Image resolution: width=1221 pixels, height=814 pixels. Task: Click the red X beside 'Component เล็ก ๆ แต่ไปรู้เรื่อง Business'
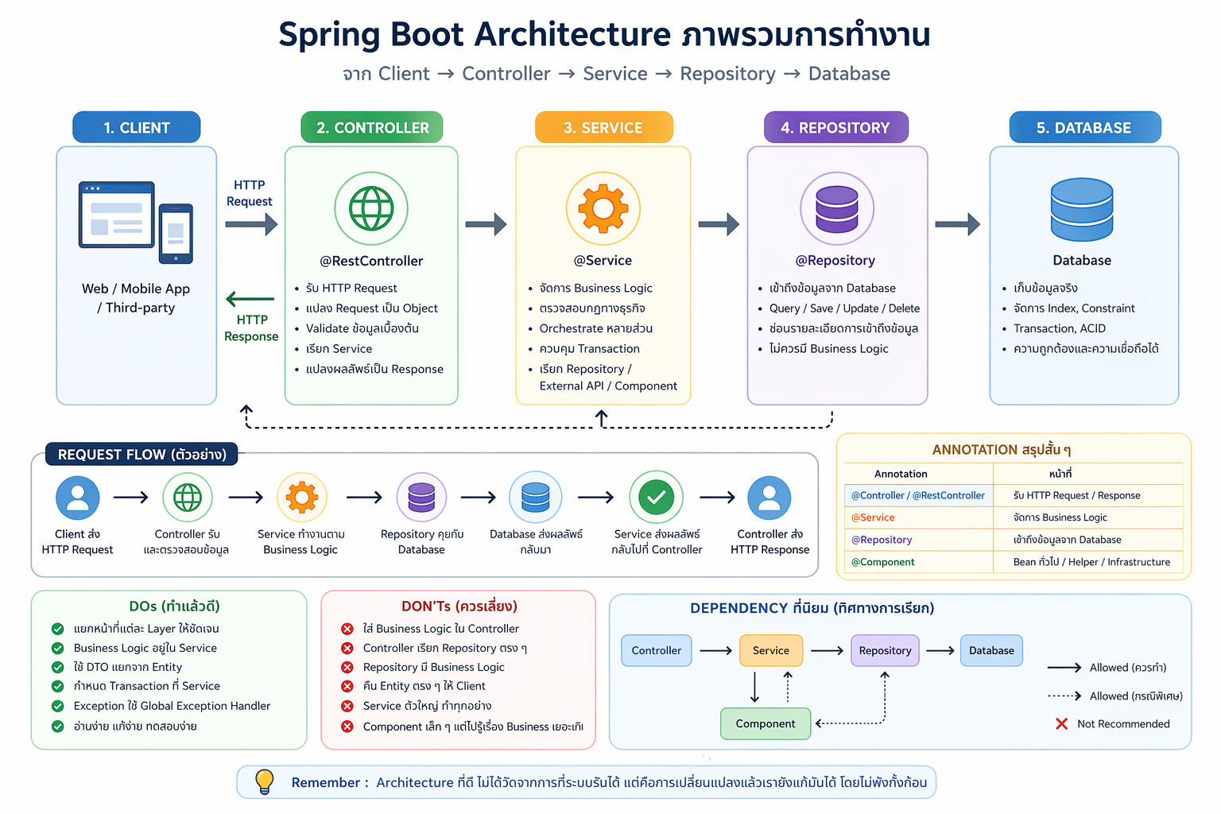(x=347, y=727)
